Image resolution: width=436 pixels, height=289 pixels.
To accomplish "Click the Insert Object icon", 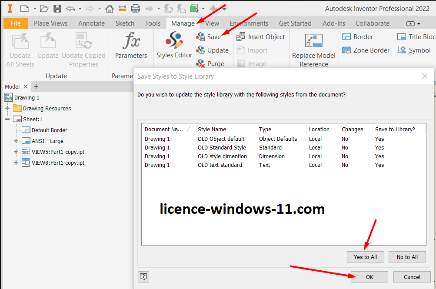I will click(241, 37).
